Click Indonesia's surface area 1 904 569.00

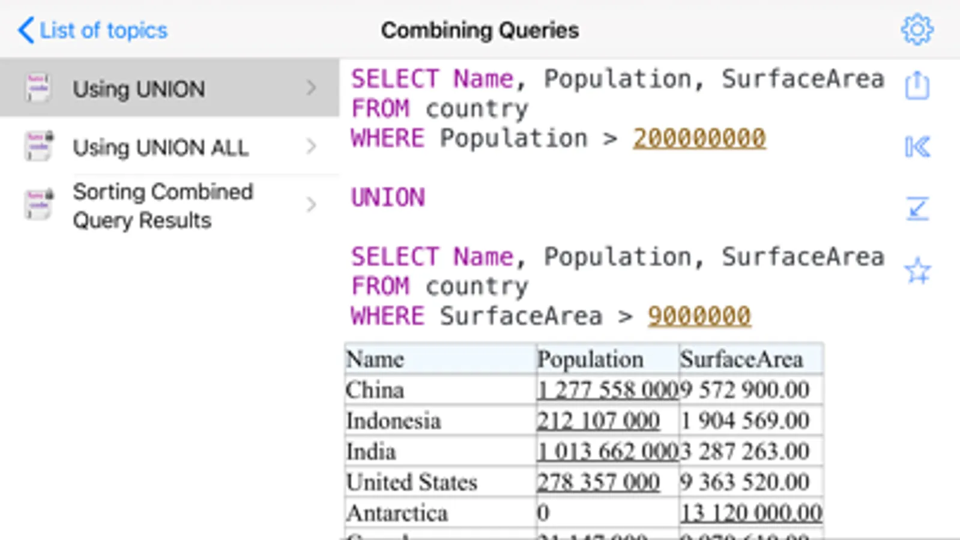[745, 421]
